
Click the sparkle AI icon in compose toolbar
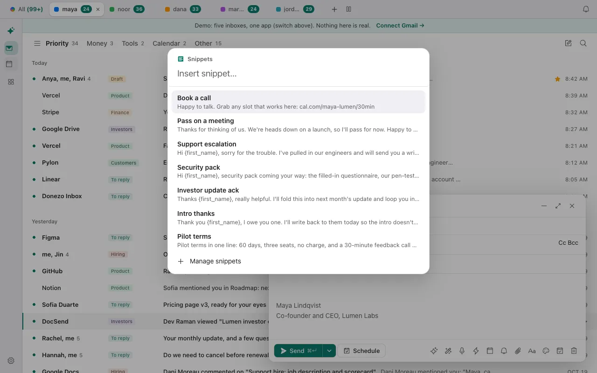tap(434, 351)
